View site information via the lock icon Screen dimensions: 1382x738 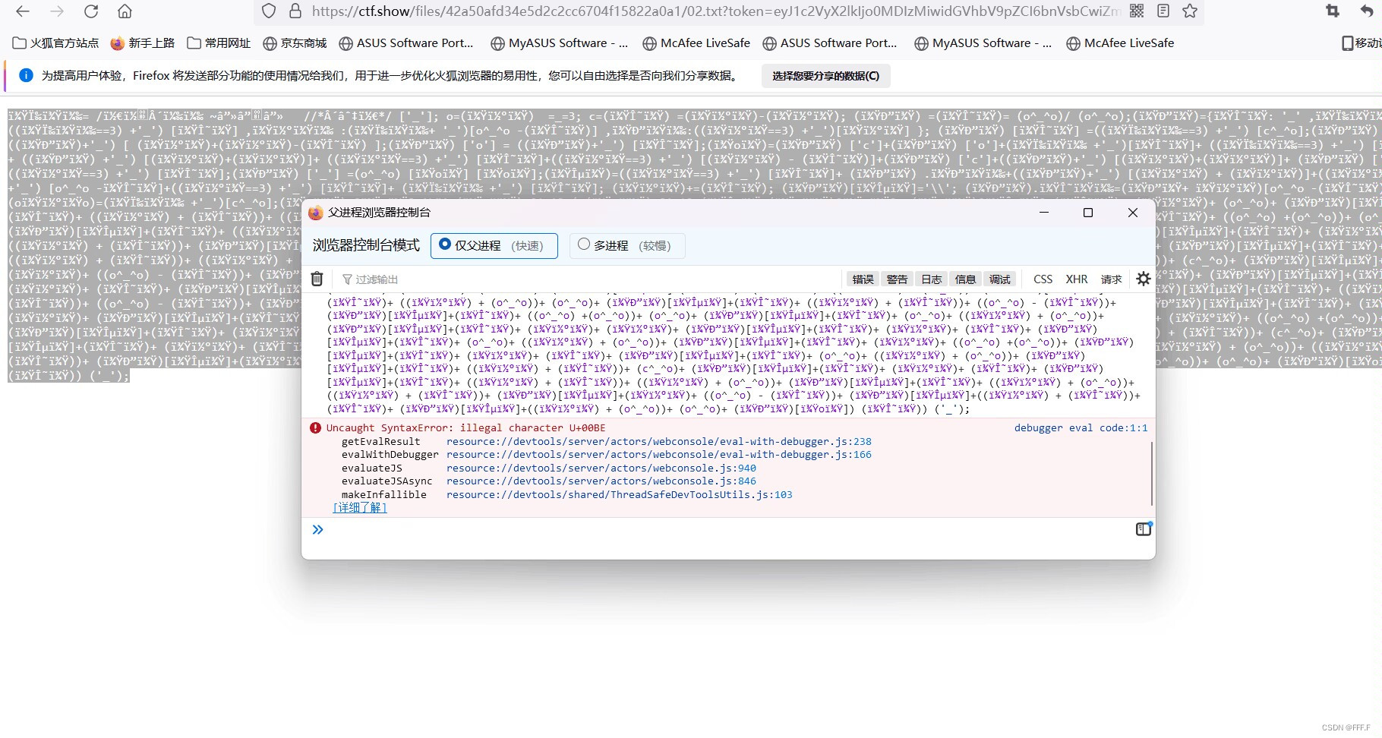click(x=295, y=11)
